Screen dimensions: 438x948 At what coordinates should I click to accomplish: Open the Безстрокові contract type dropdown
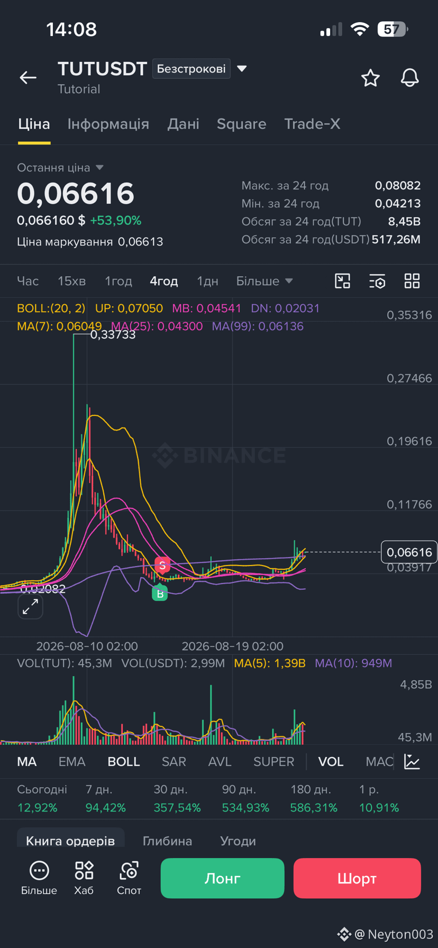point(191,69)
